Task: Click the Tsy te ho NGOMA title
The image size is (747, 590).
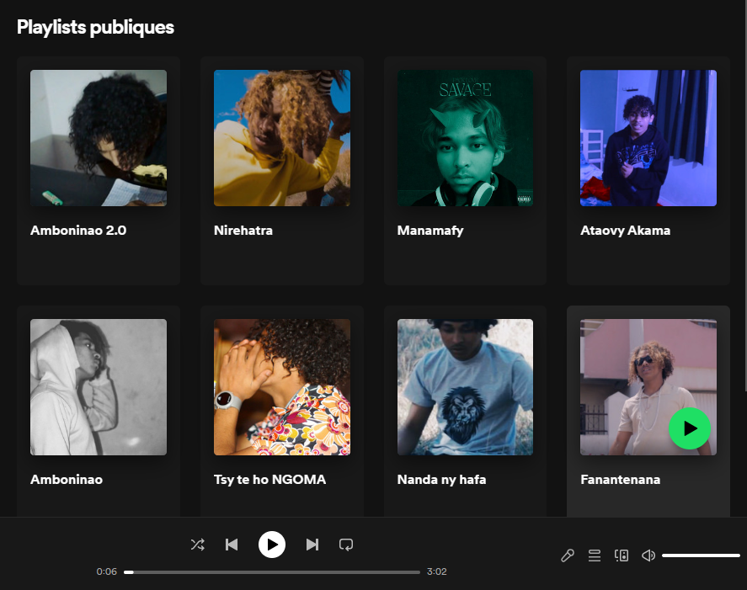Action: pos(270,480)
